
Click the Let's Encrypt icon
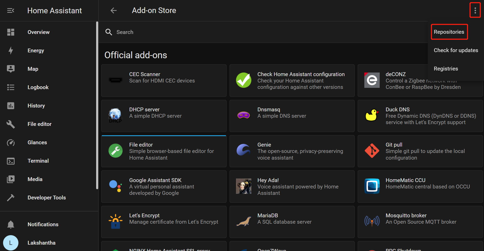point(116,221)
